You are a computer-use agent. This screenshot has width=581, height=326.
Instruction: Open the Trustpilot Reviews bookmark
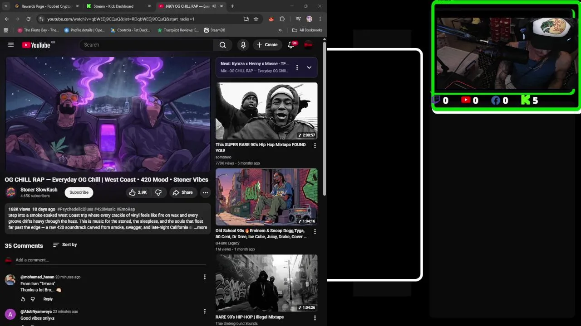[178, 30]
